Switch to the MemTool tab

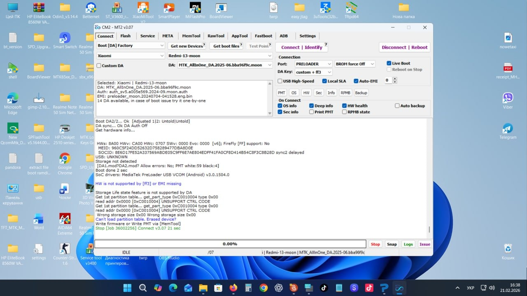pyautogui.click(x=191, y=36)
